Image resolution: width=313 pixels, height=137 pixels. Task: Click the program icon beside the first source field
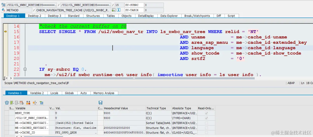(3, 5)
